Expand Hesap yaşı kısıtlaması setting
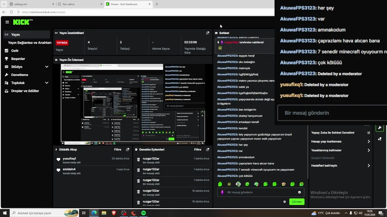 [340, 141]
